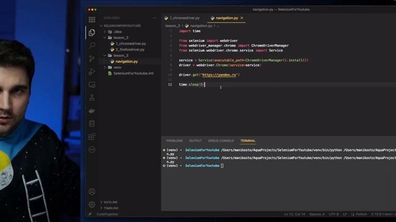Click the chrome.service import Service line
Viewport: 396px width, 222px height.
click(231, 51)
